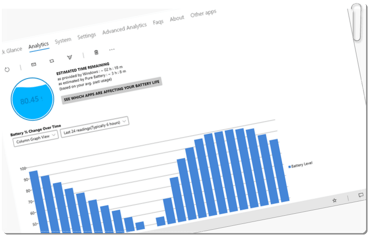The width and height of the screenshot is (369, 236).
Task: Open the Faqs tab
Action: [x=158, y=22]
